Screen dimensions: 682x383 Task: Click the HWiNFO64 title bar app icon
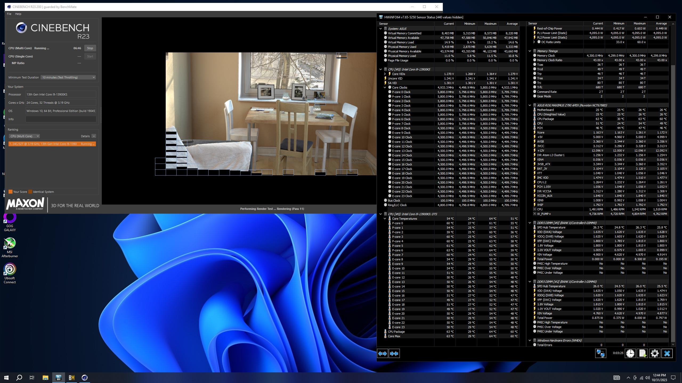coord(381,17)
